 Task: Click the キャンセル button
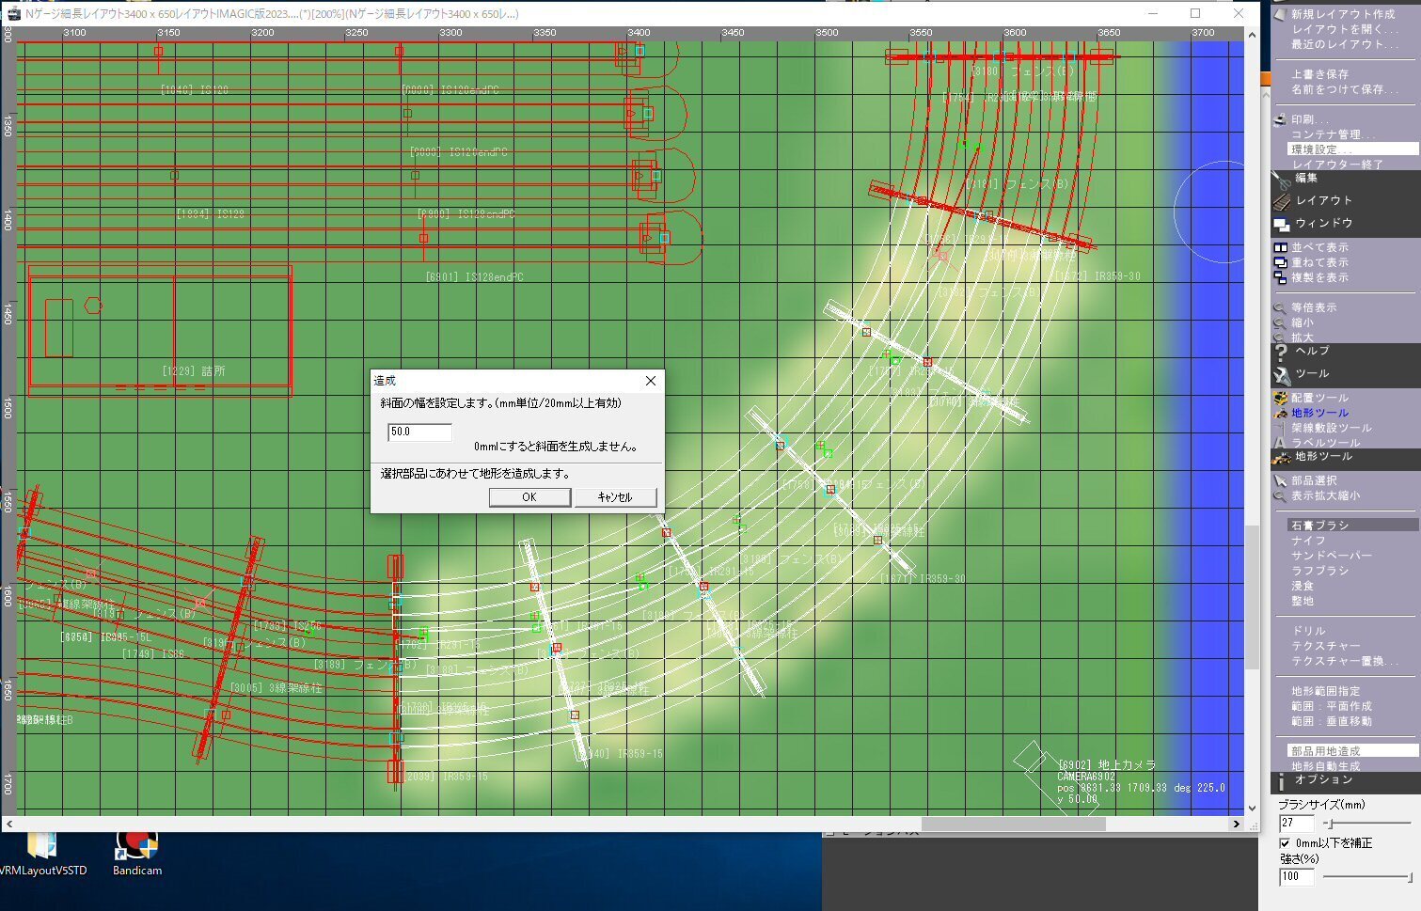(x=614, y=497)
